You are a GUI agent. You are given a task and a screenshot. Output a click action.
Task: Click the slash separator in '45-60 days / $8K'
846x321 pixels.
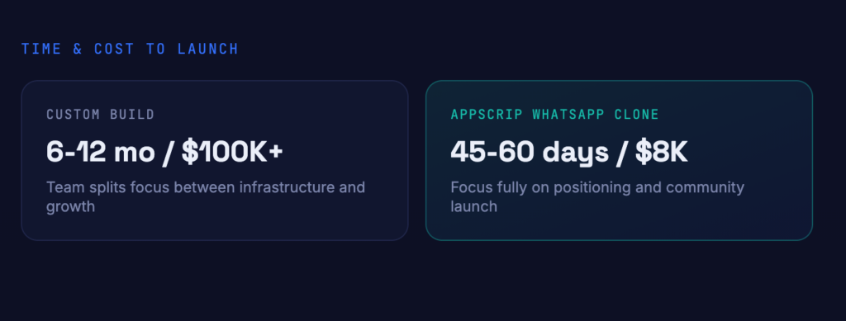click(621, 153)
